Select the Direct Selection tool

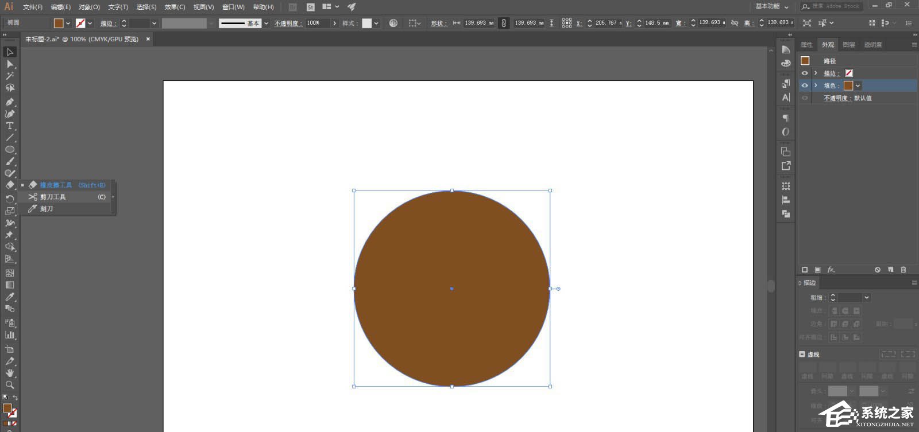10,64
